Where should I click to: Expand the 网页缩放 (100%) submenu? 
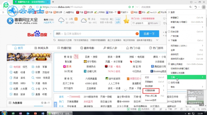187,46
